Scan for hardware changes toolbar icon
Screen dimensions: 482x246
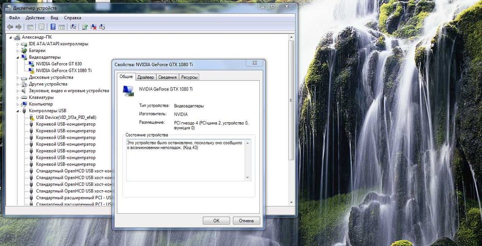pos(73,27)
